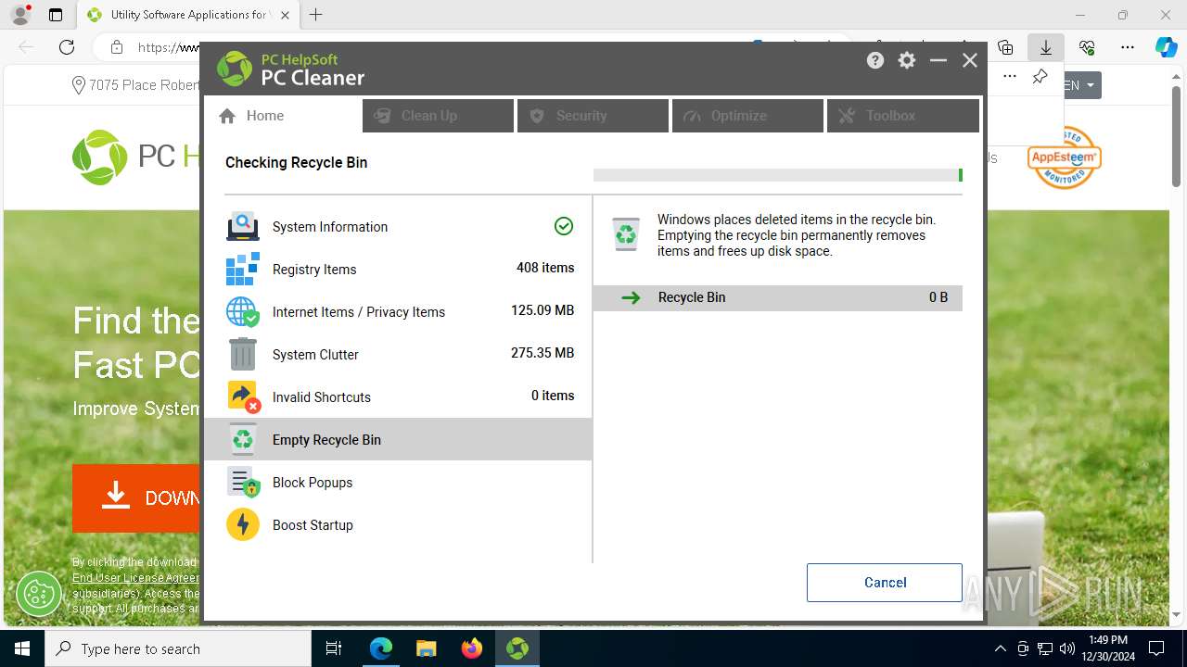Open the Windows notification center

(1156, 648)
